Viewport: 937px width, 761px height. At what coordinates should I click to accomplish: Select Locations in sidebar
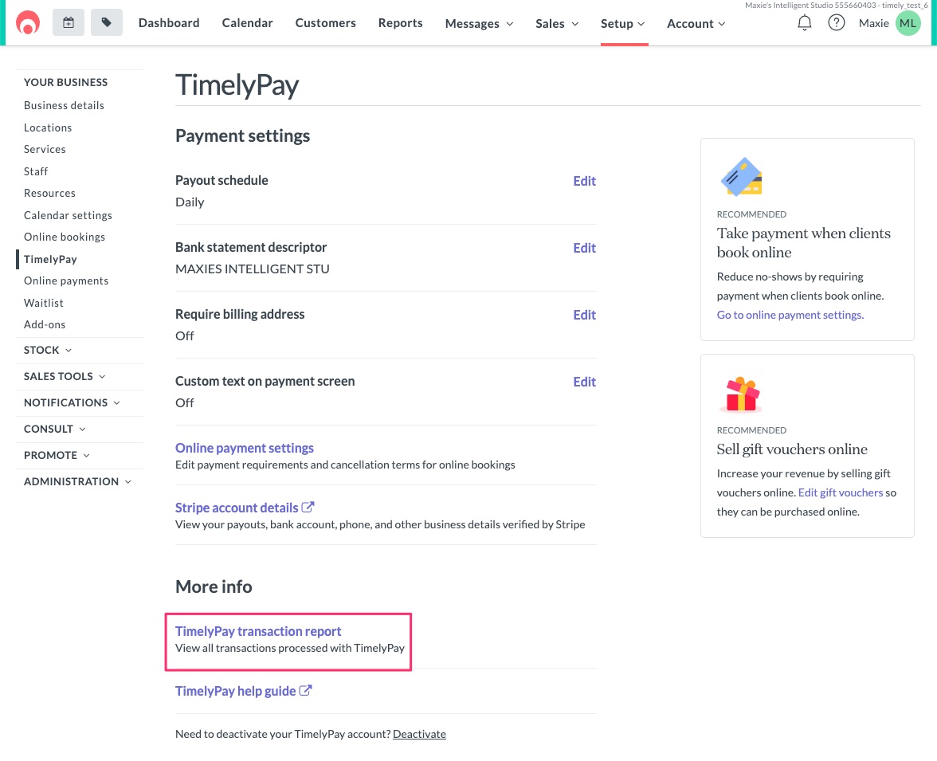pyautogui.click(x=48, y=127)
